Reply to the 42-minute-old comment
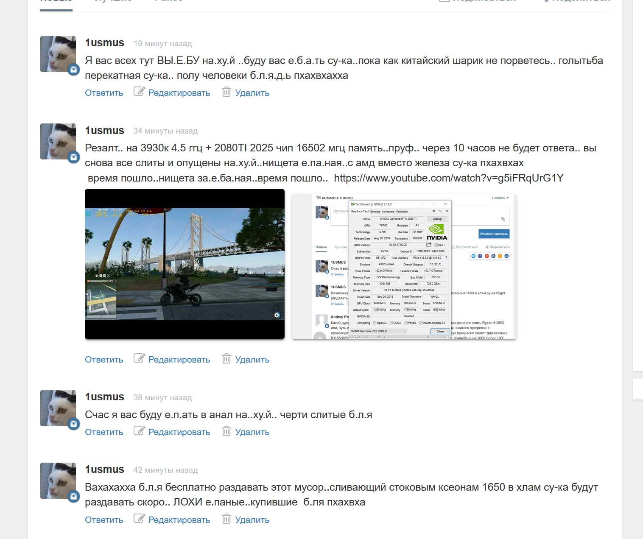The image size is (643, 539). (x=104, y=520)
